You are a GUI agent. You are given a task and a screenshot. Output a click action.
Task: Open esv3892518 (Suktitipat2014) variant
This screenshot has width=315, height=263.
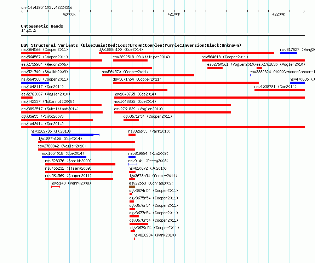(141, 57)
